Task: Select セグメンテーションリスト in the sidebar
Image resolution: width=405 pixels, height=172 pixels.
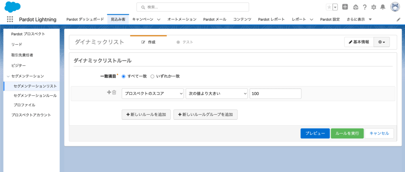Action: 32,86
